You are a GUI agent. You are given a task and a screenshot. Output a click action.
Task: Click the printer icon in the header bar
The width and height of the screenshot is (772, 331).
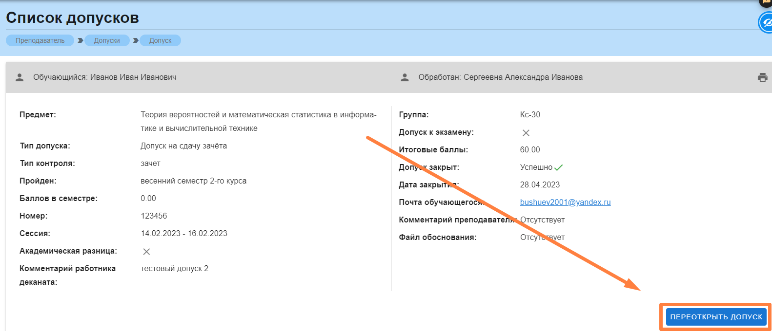click(762, 77)
